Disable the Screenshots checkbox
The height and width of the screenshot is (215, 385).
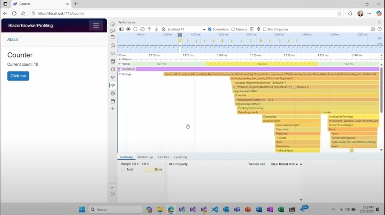tap(209, 29)
